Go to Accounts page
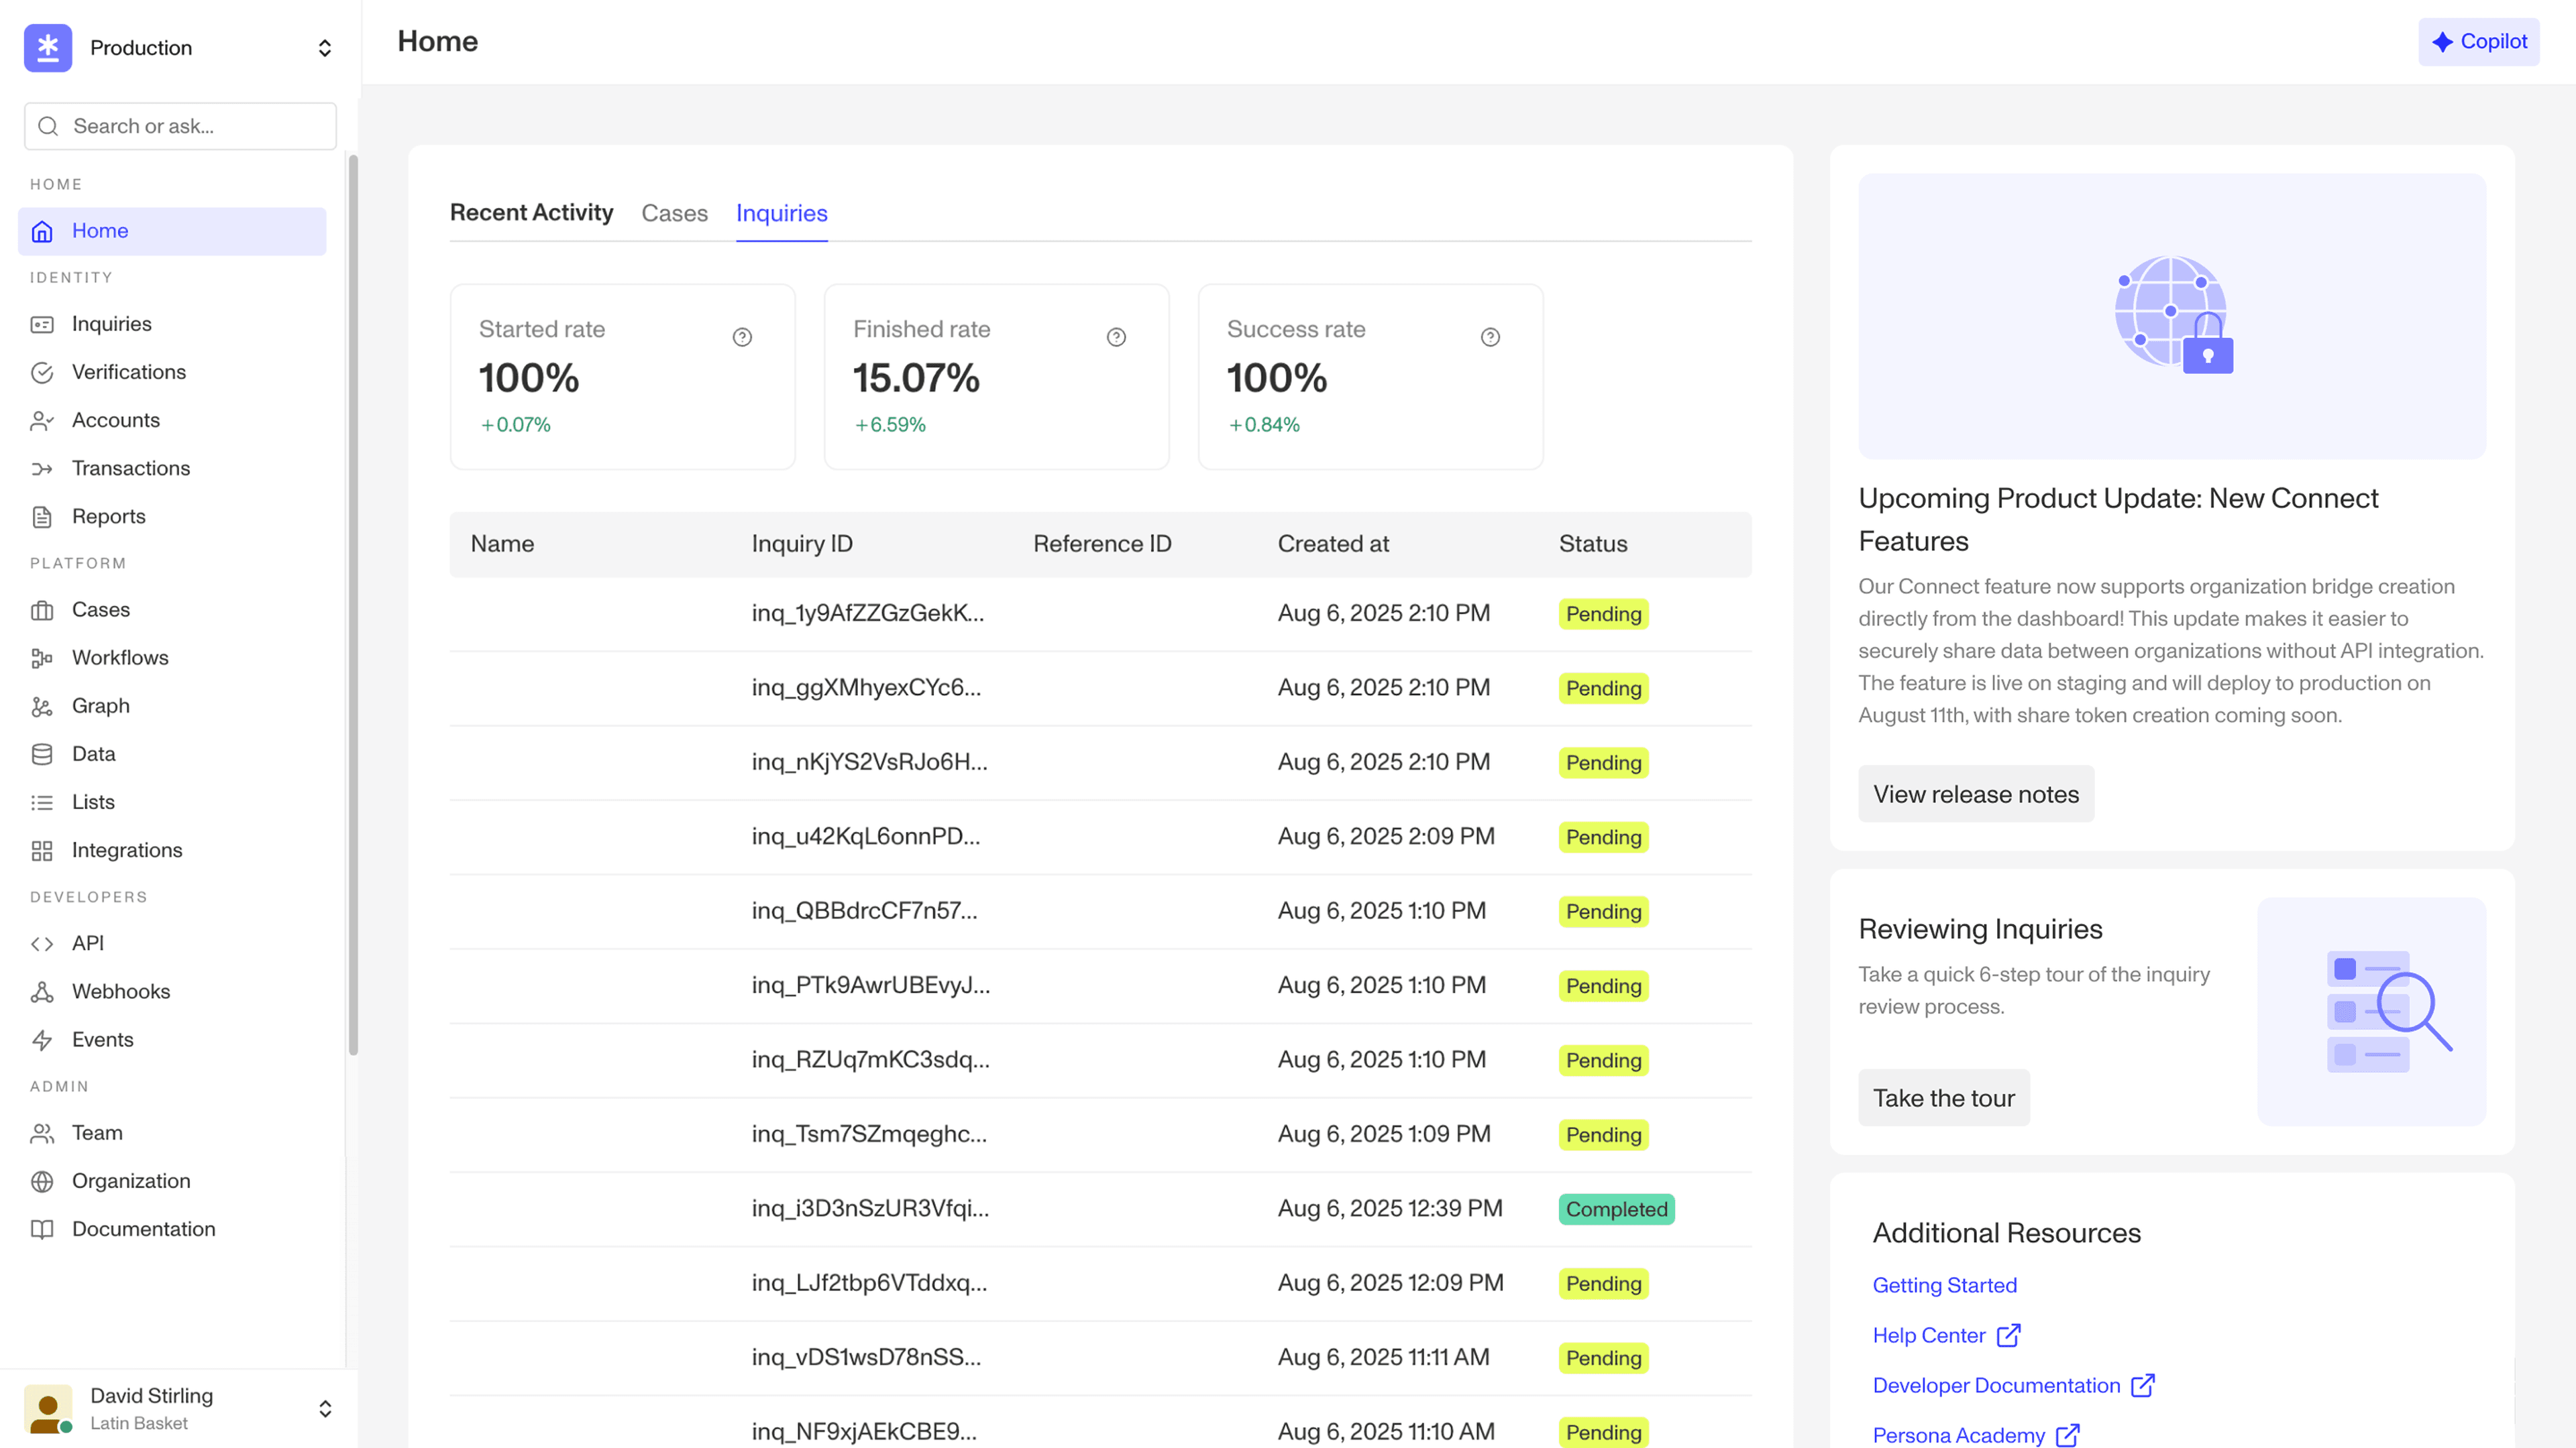2576x1448 pixels. pos(172,420)
